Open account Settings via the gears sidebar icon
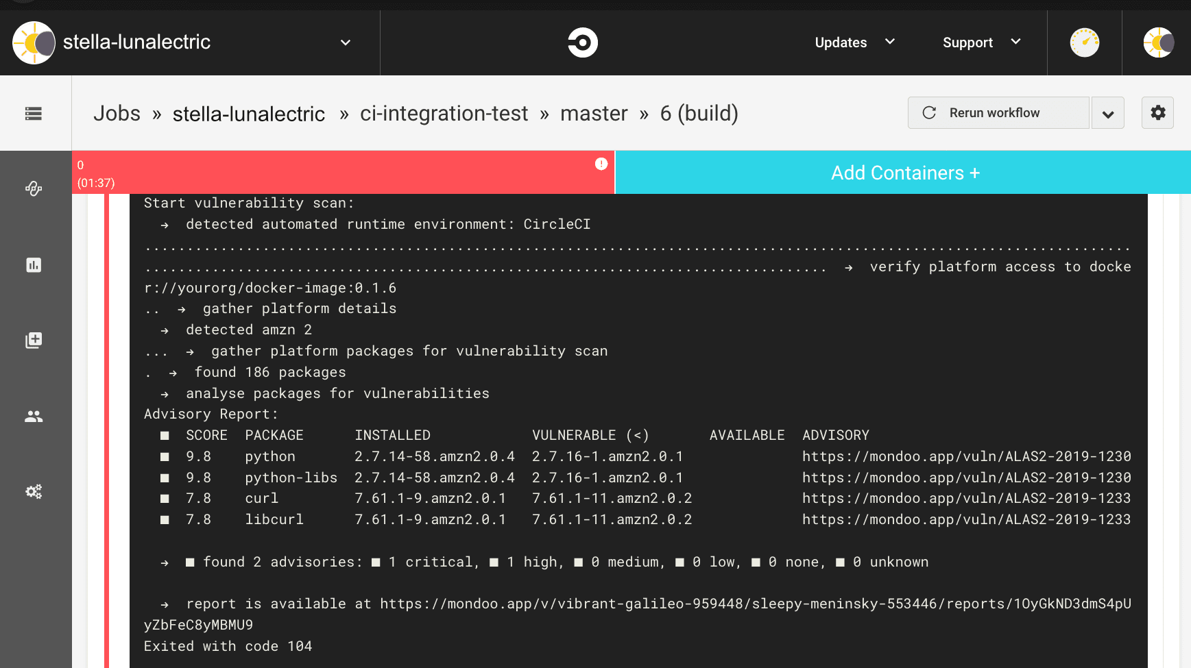The image size is (1191, 668). pos(34,491)
